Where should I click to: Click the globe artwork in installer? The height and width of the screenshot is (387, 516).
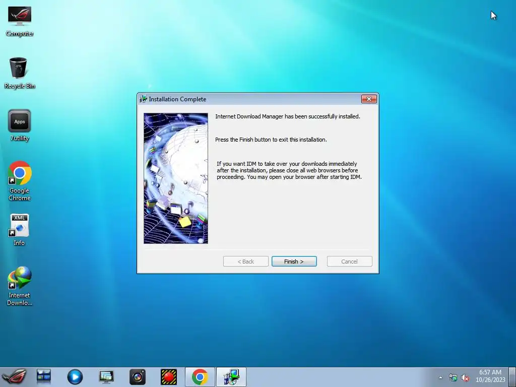[176, 178]
